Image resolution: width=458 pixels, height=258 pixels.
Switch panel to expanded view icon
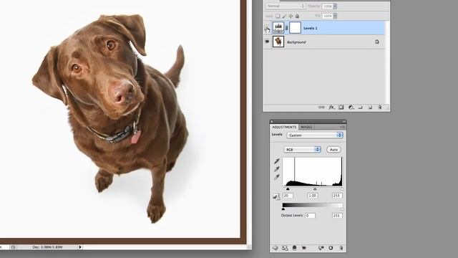(x=285, y=248)
